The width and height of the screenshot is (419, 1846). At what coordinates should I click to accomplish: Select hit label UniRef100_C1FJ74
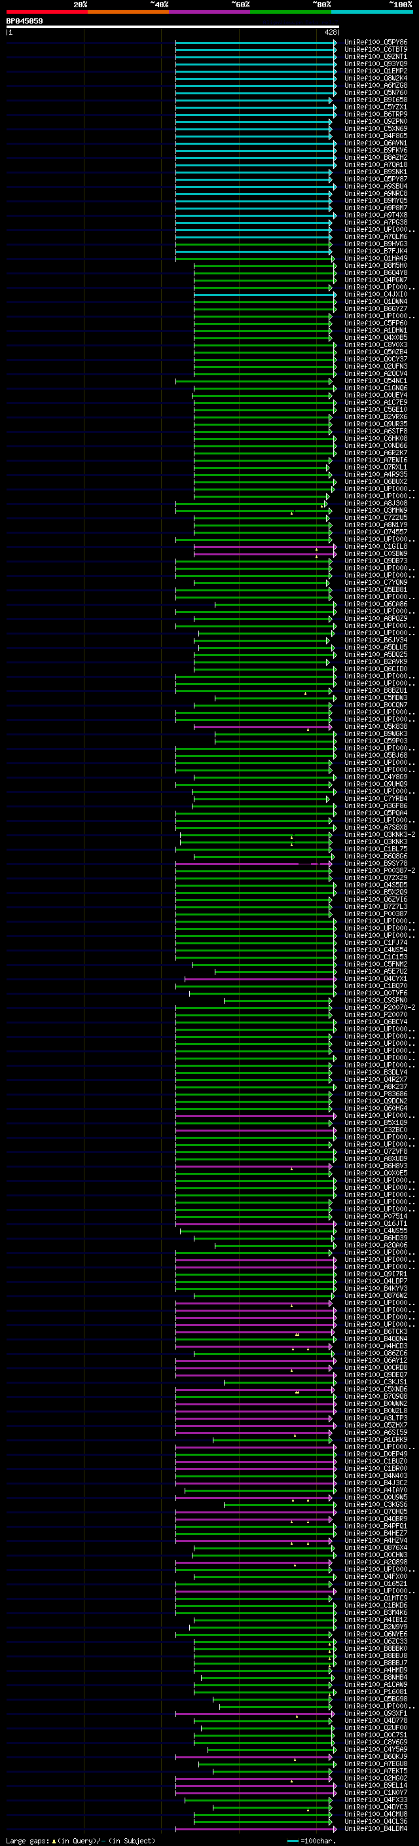[376, 942]
